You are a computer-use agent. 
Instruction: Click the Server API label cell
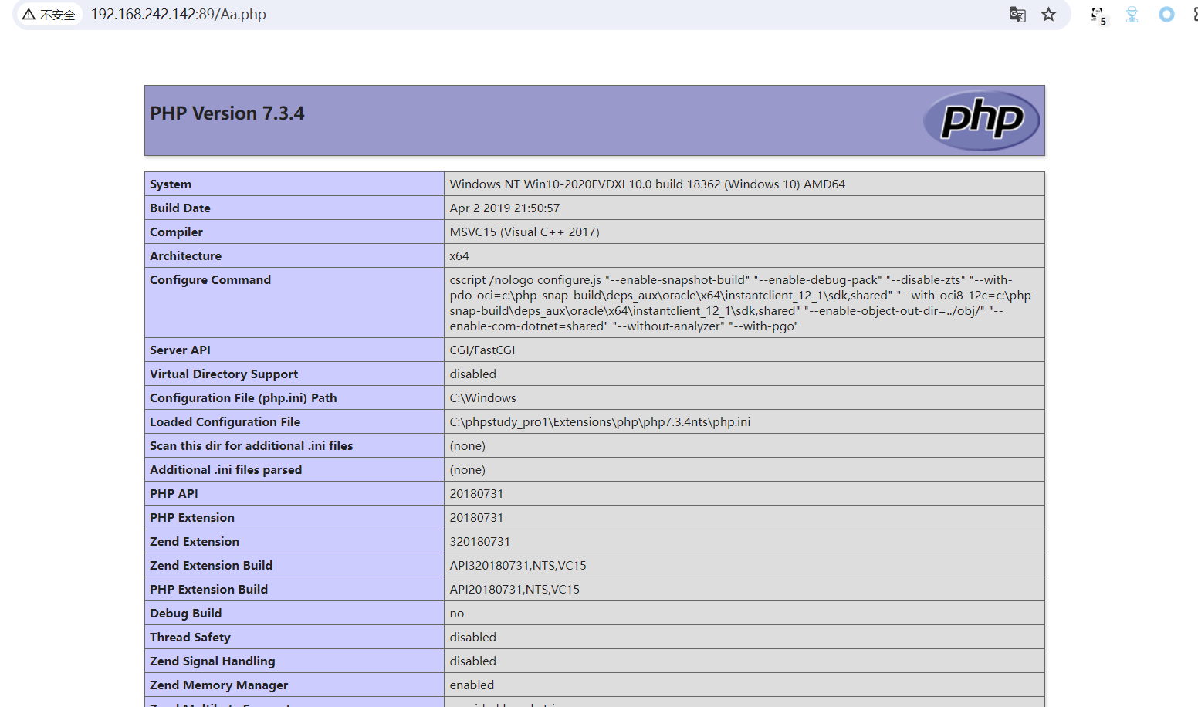[x=180, y=350]
